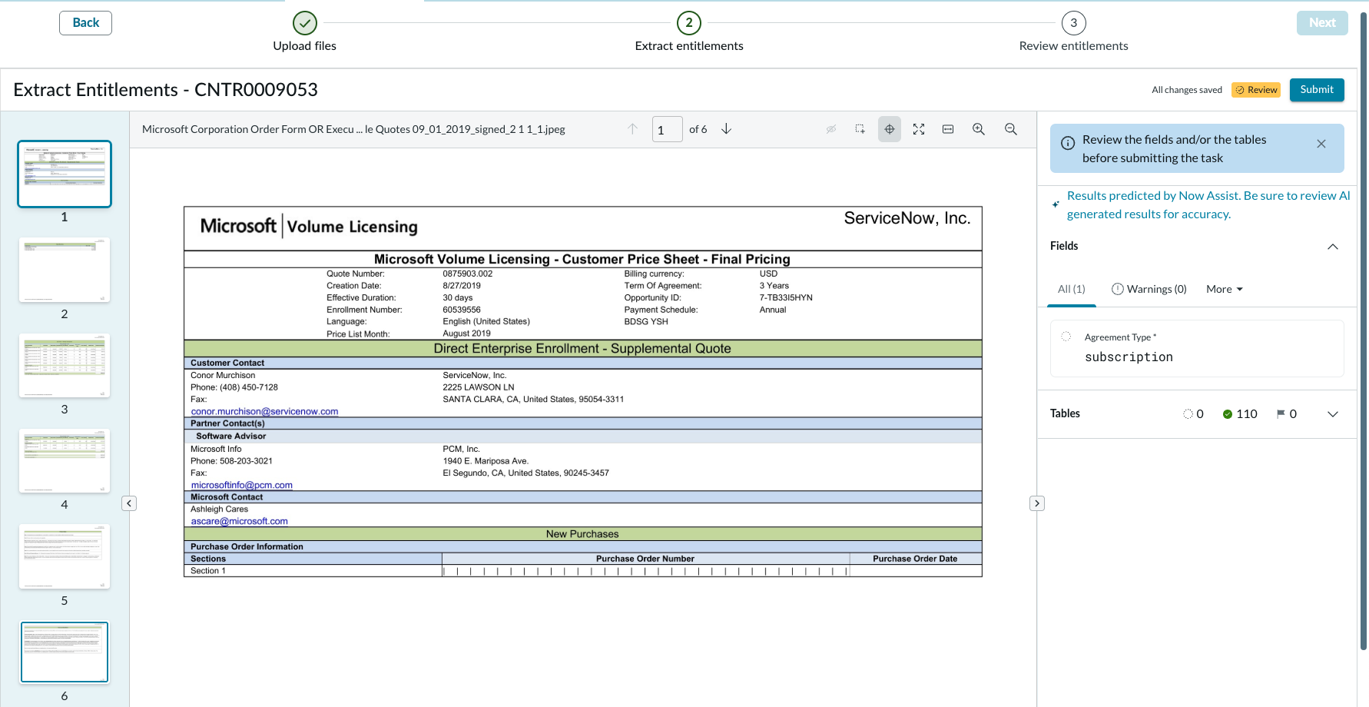Screen dimensions: 1369x707
Task: Toggle hidden highlights eye-slash icon
Action: coord(830,129)
